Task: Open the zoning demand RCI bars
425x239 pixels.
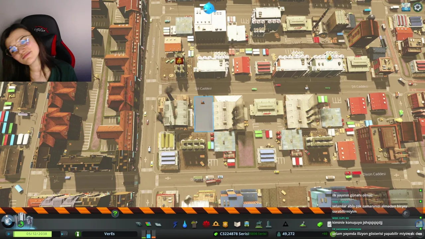Action: pyautogui.click(x=148, y=234)
